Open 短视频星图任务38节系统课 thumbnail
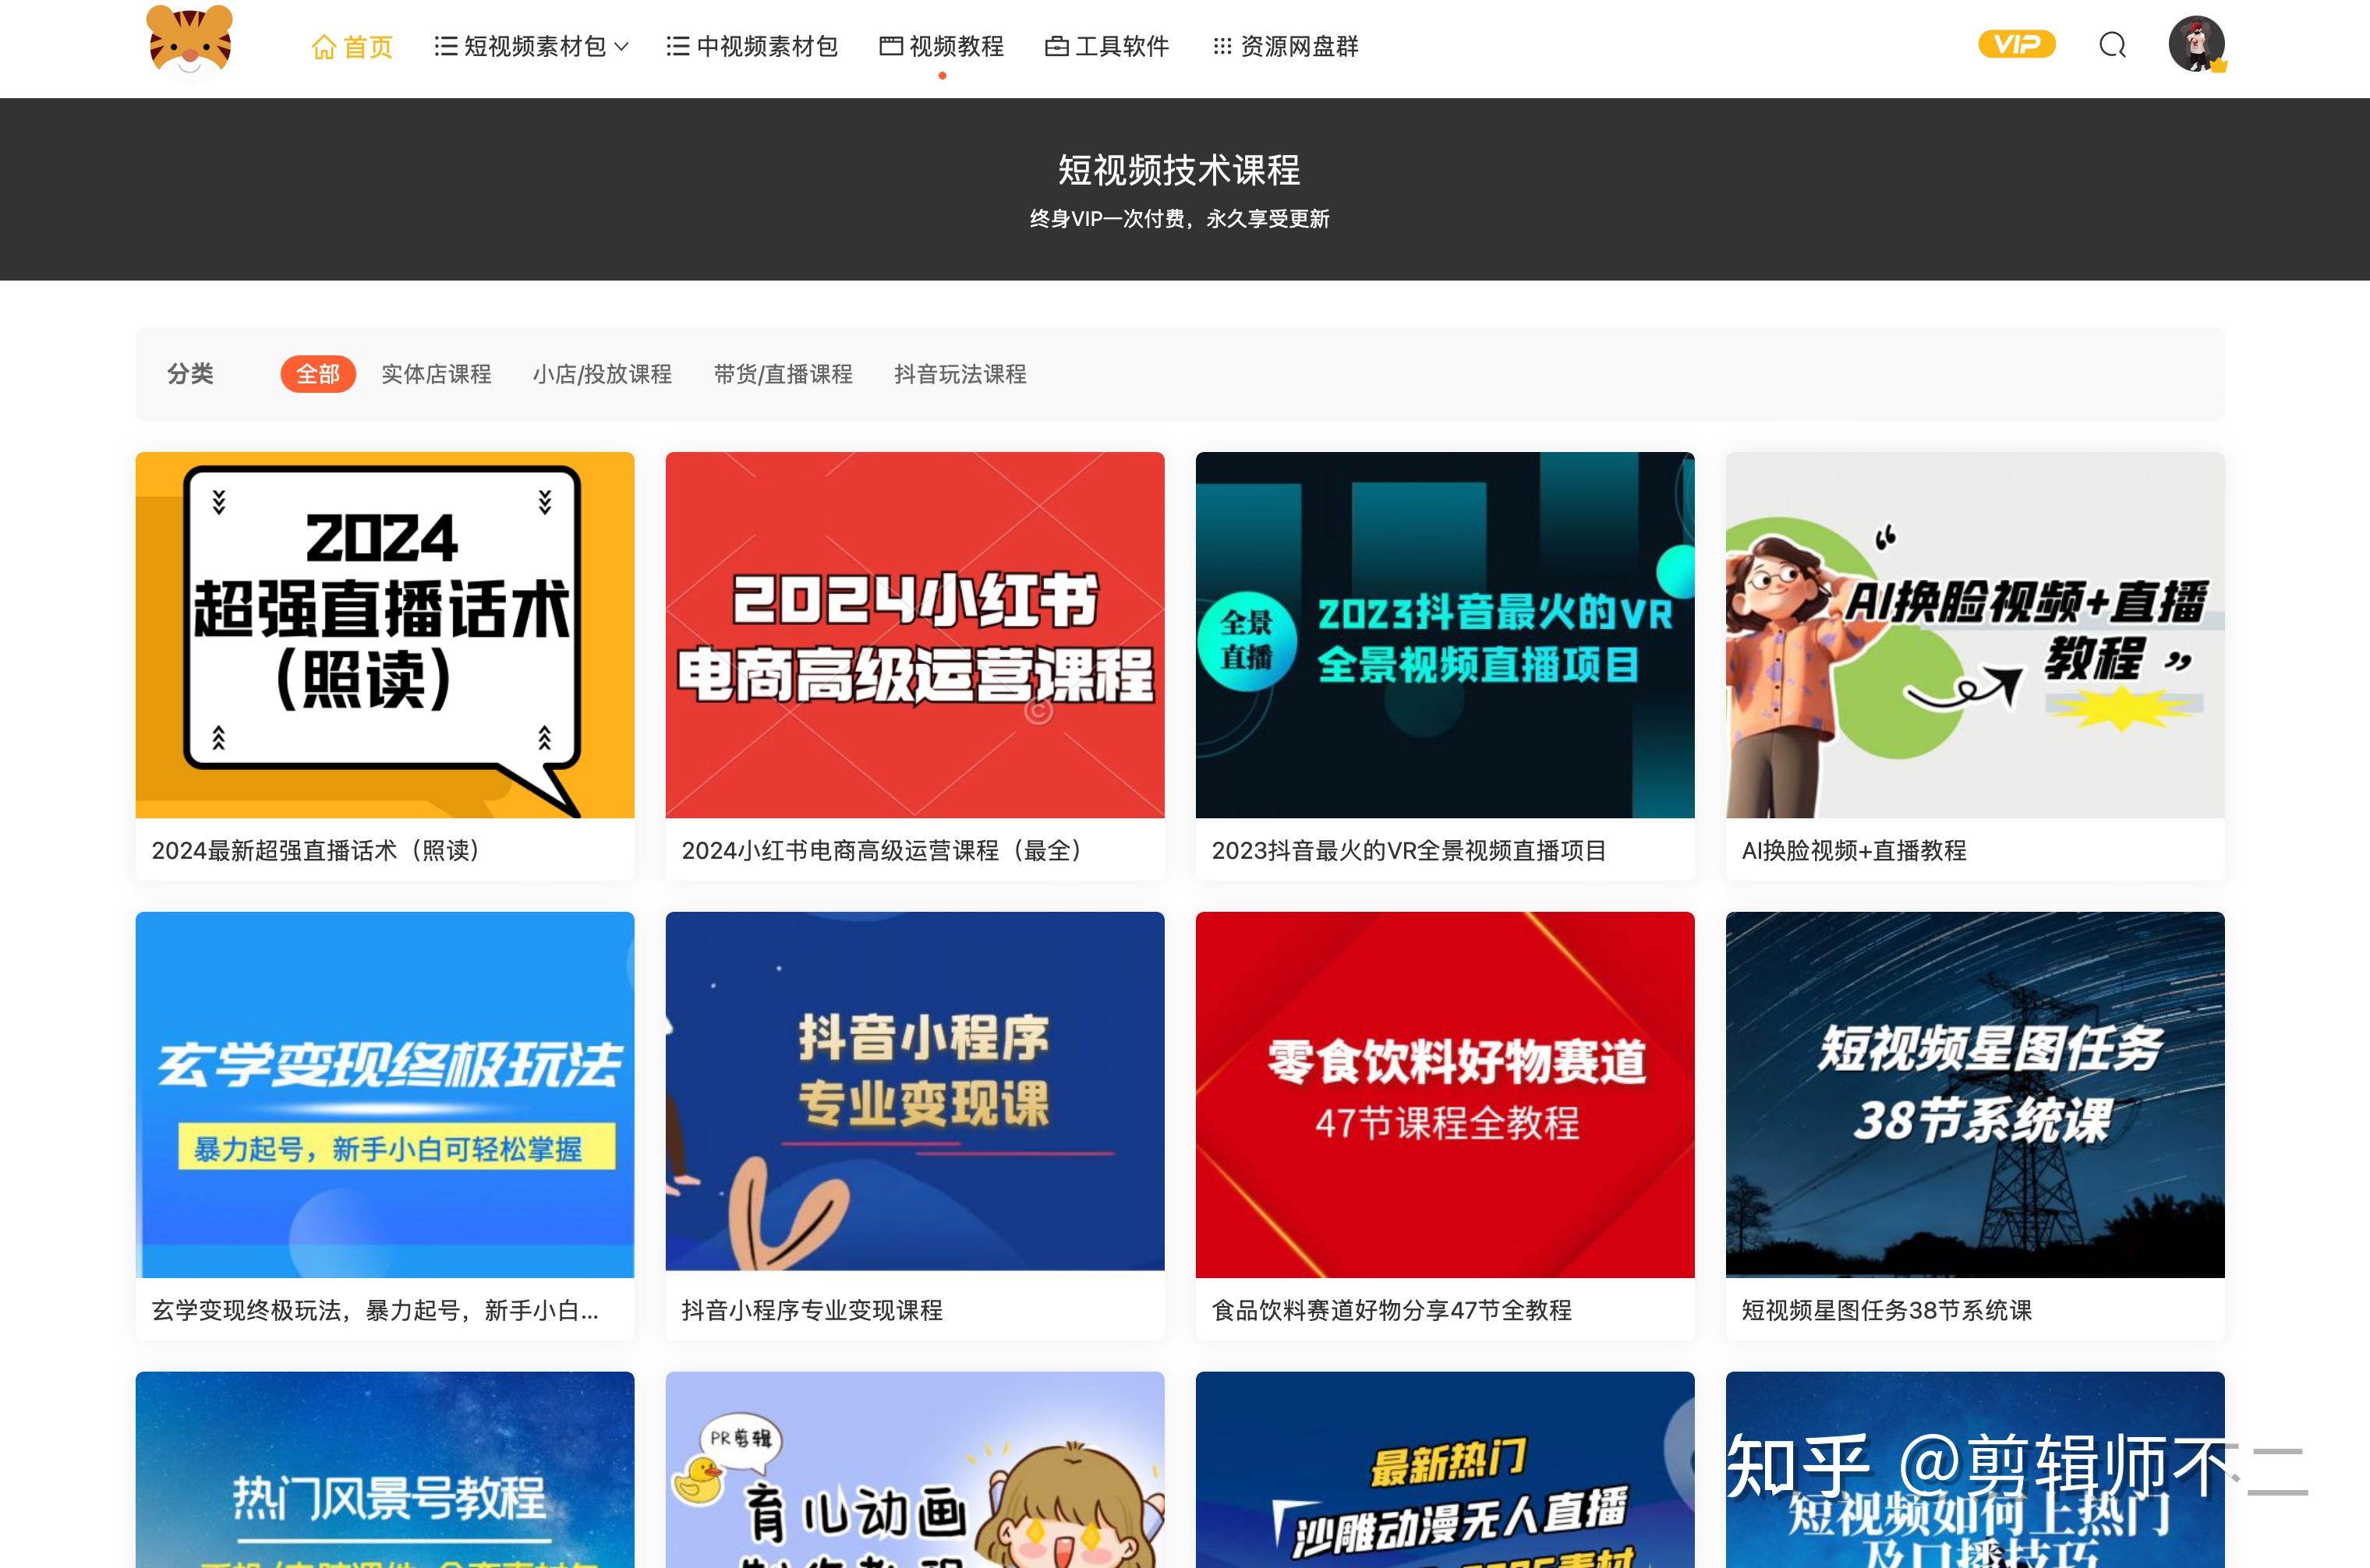 coord(1975,1094)
